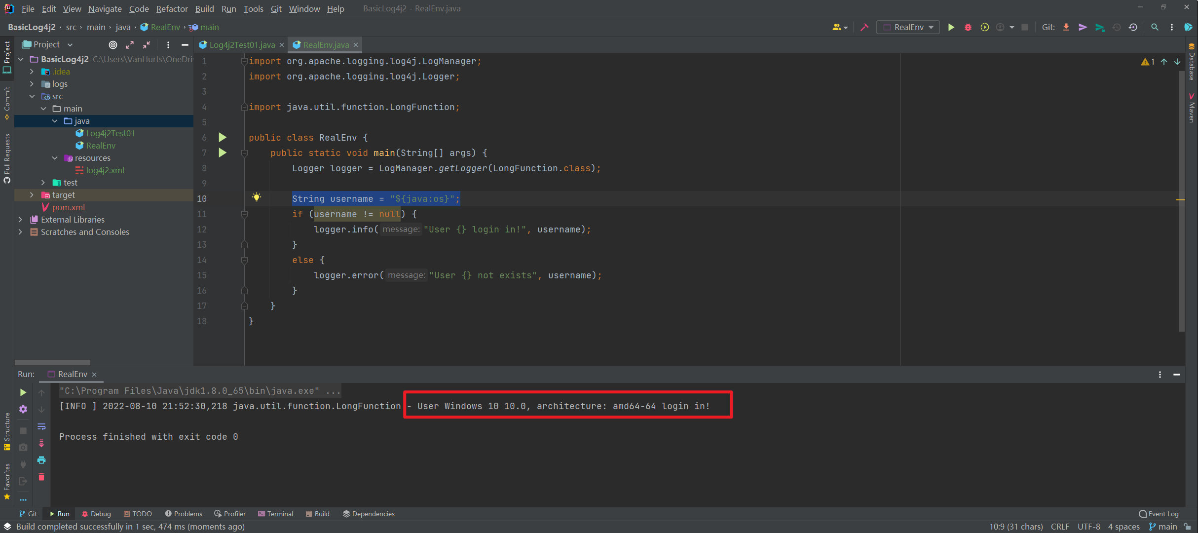This screenshot has width=1198, height=533.
Task: Click the Git Update Project arrow icon
Action: (1066, 27)
